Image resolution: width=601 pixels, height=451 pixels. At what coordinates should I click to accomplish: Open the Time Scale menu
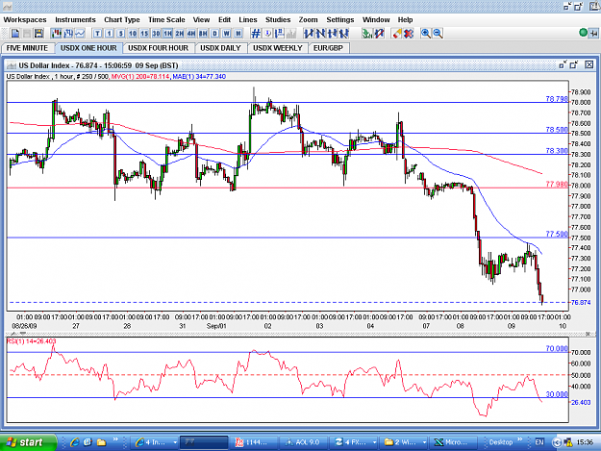click(166, 20)
